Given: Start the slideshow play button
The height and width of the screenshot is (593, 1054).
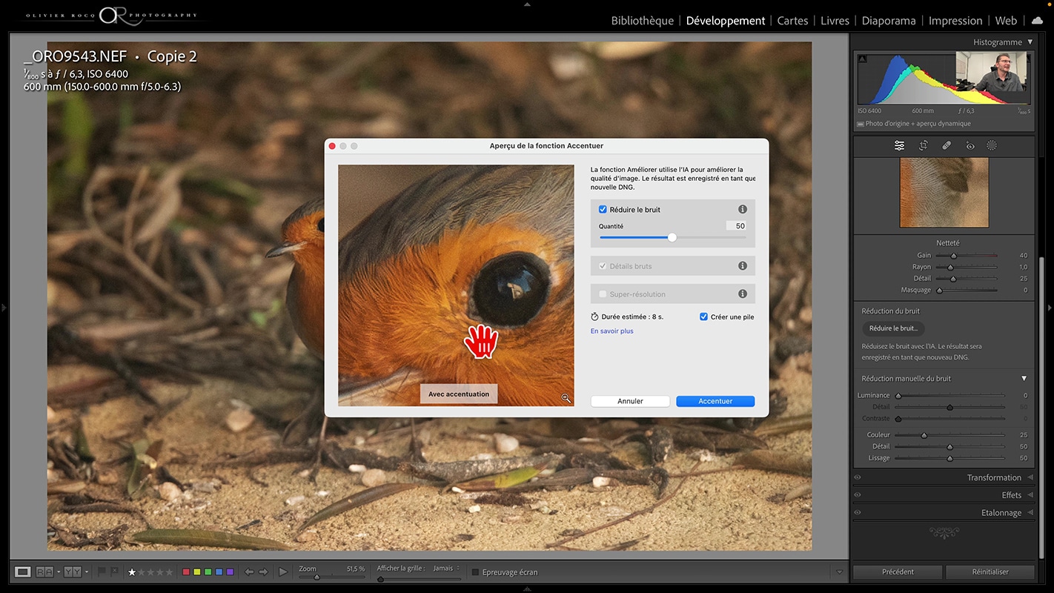Looking at the screenshot, I should pos(283,572).
